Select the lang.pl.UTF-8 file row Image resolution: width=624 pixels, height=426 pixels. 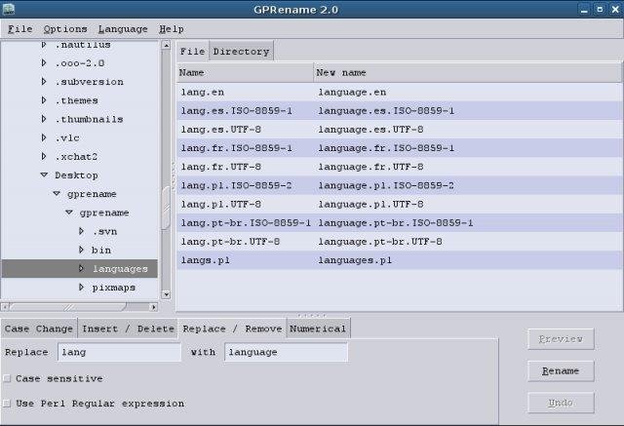399,204
